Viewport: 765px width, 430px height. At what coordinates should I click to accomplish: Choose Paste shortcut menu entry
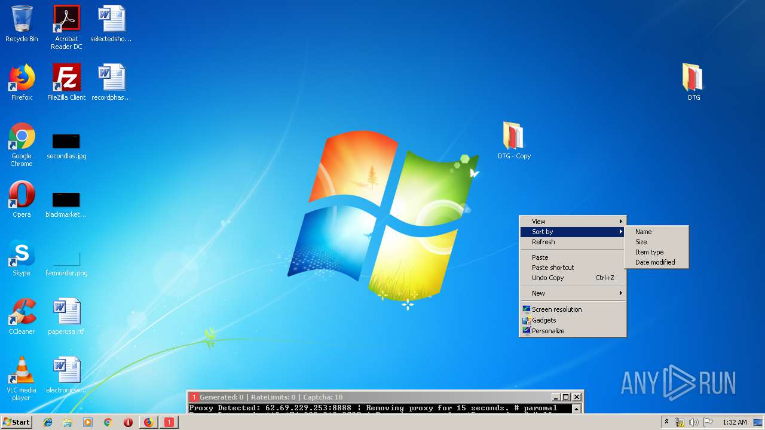(573, 268)
